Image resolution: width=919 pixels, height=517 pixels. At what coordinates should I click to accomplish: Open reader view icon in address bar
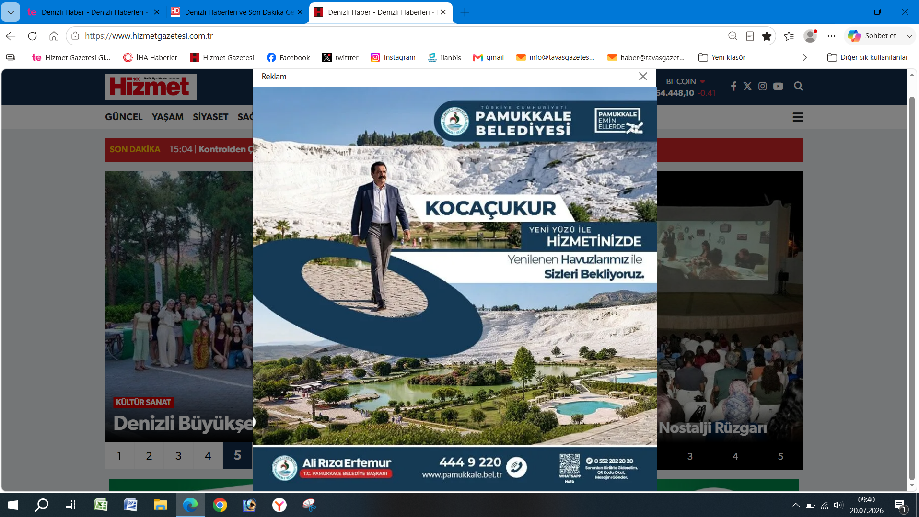point(750,36)
